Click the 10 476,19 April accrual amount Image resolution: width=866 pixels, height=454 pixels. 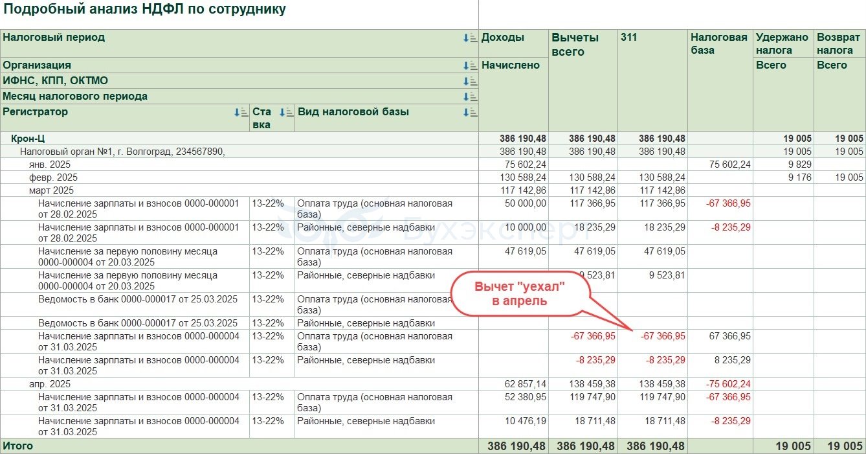524,421
